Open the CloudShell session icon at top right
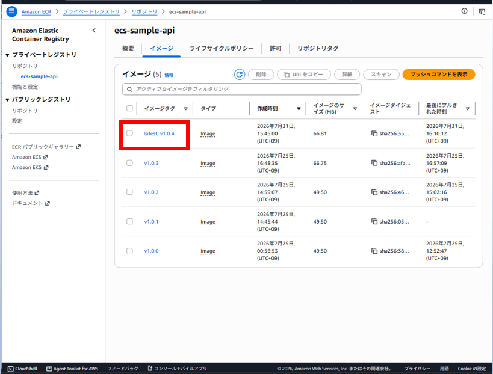This screenshot has width=493, height=374. coord(482,11)
